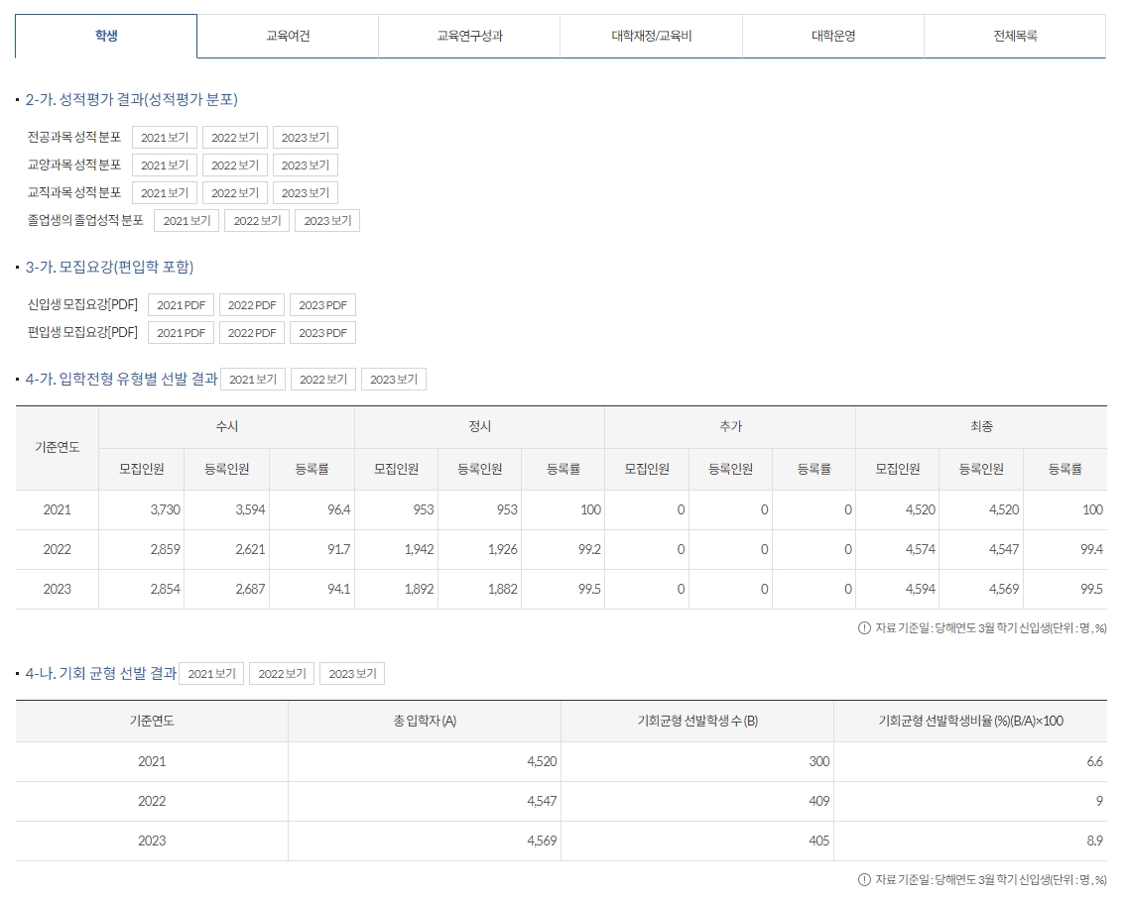Open the 교육여건 tab
The width and height of the screenshot is (1129, 897).
[288, 36]
